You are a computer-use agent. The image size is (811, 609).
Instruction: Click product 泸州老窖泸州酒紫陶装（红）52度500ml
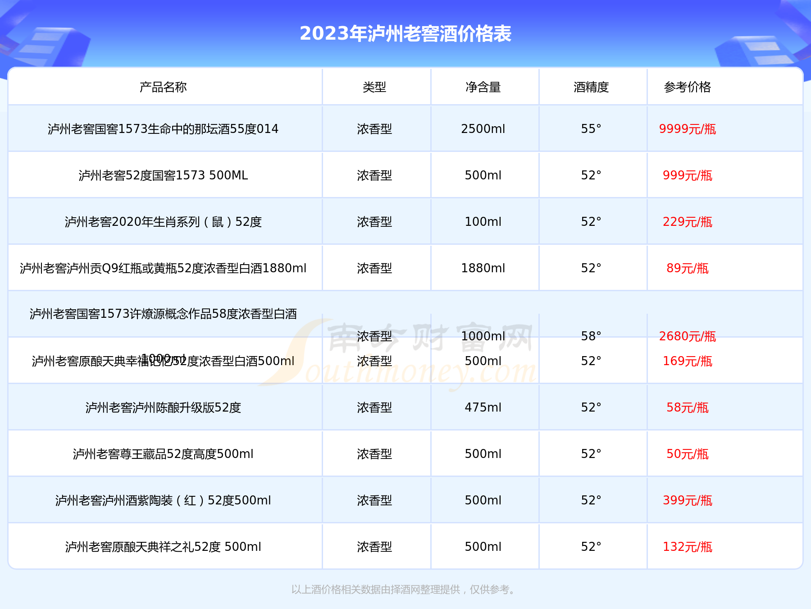pyautogui.click(x=163, y=500)
